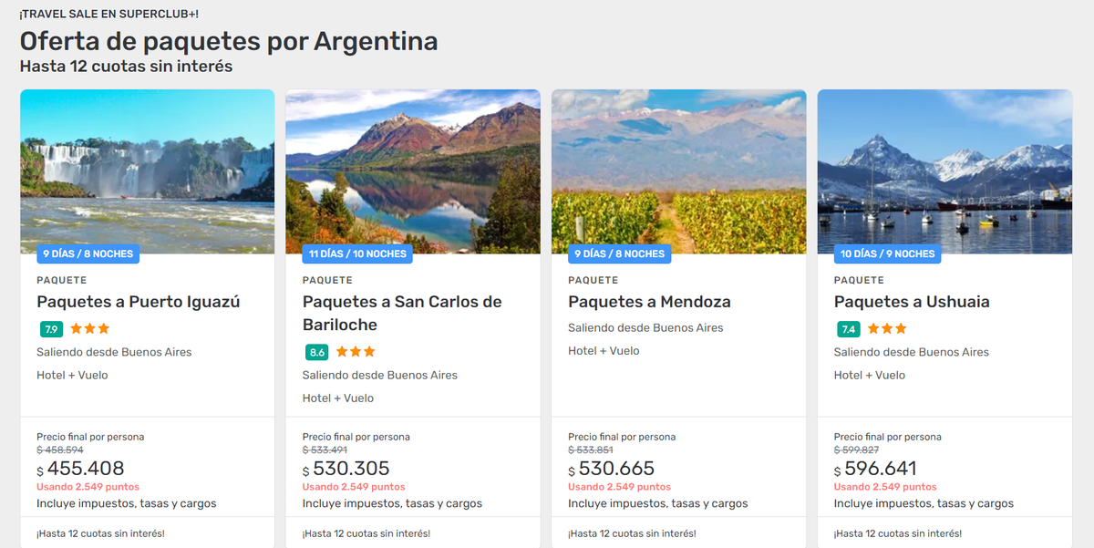Click the three stars on Bariloche package
The height and width of the screenshot is (548, 1094).
click(356, 352)
